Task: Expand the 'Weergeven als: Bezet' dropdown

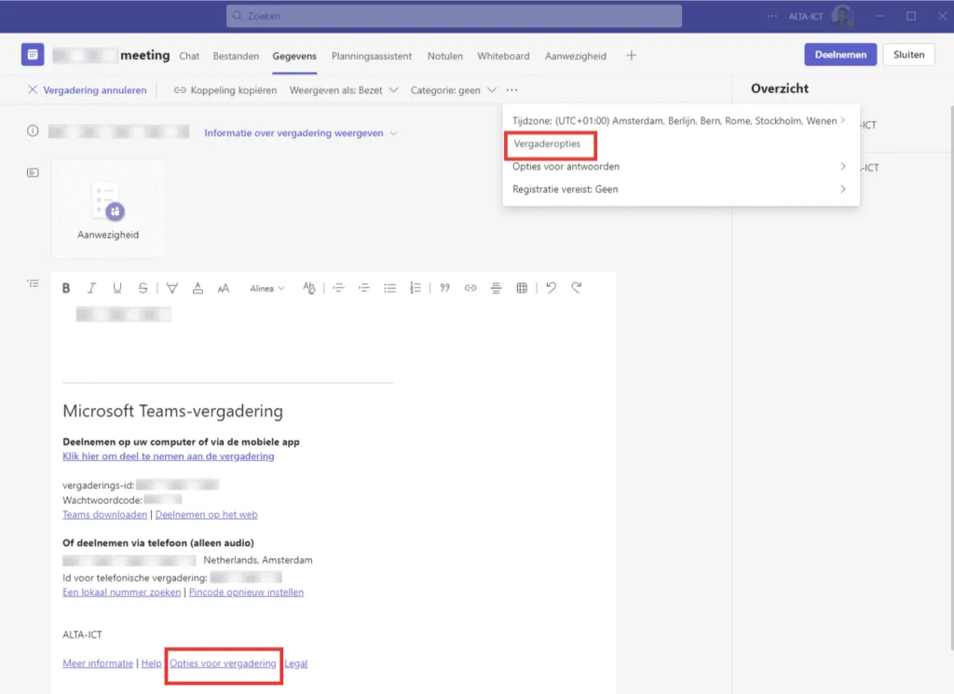Action: click(344, 90)
